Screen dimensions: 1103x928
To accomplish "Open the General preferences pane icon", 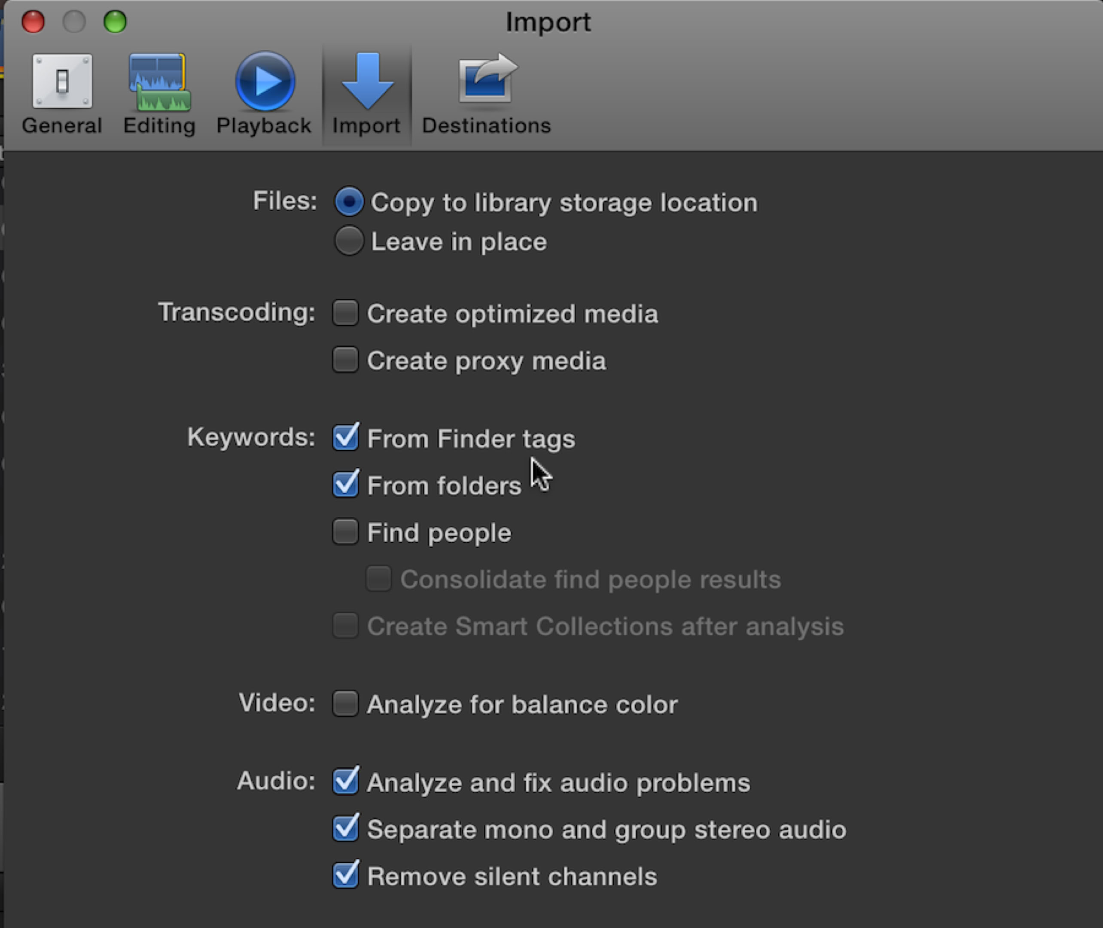I will (x=62, y=81).
